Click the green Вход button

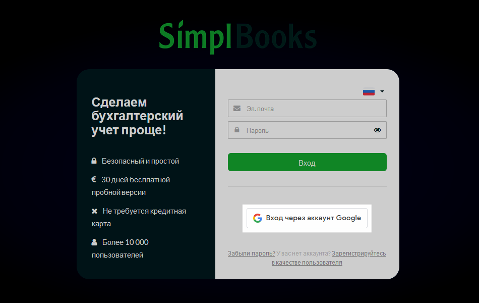[x=307, y=162]
